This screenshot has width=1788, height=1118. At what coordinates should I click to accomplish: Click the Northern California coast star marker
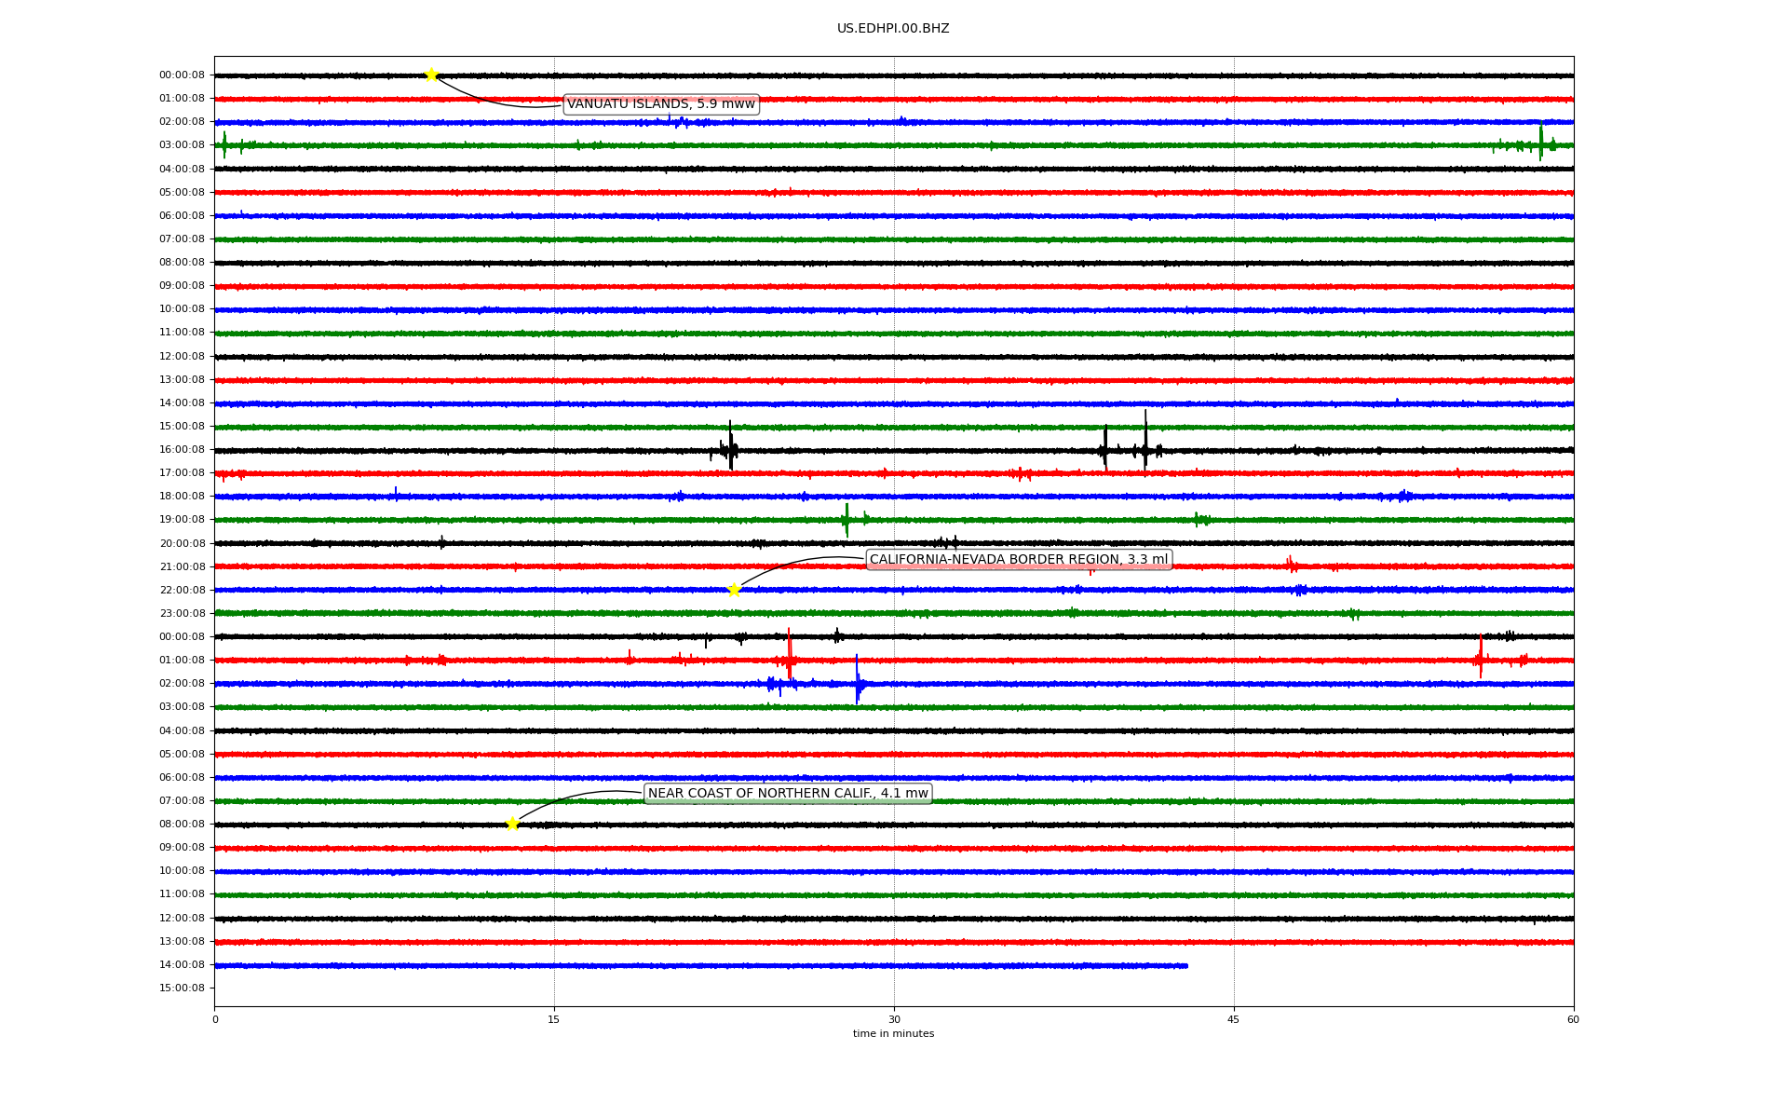pos(512,824)
